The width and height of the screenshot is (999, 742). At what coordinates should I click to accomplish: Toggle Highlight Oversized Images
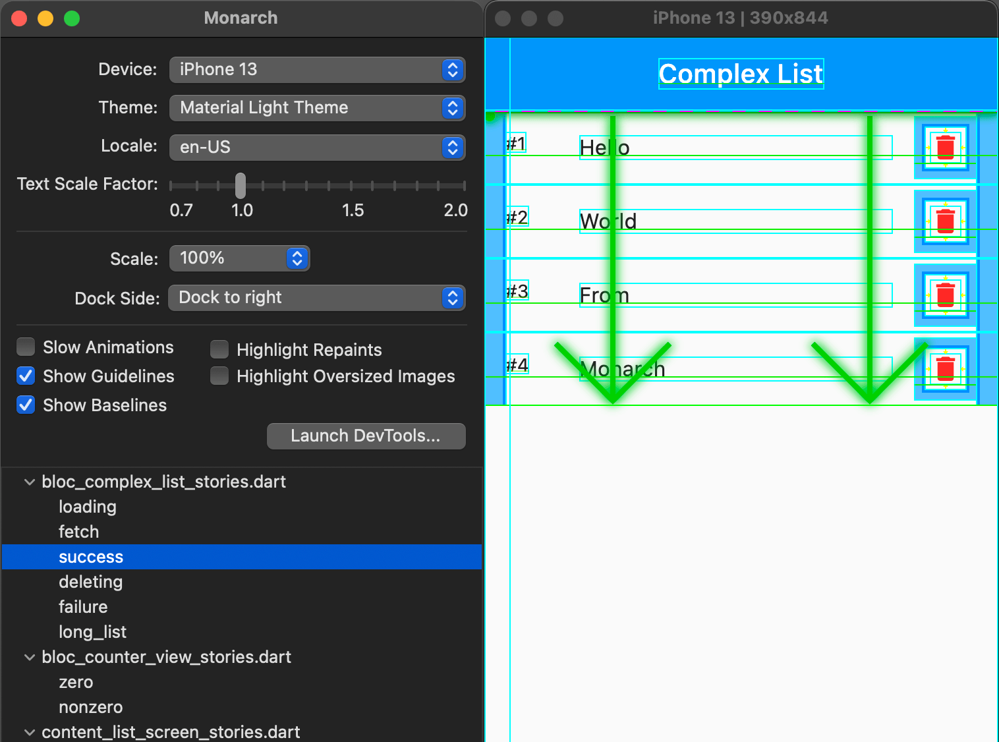tap(219, 376)
